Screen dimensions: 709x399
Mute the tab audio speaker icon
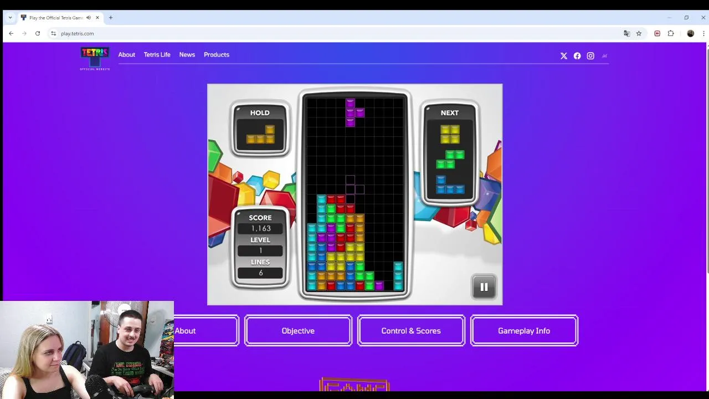(x=88, y=18)
